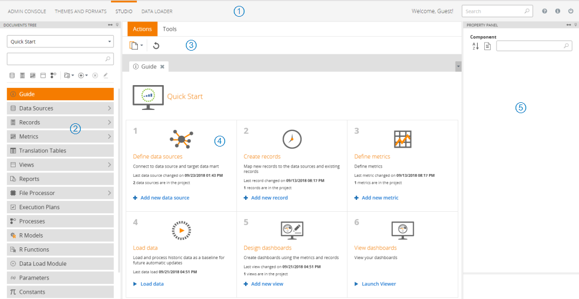Open the Data Loader menu

tap(157, 11)
